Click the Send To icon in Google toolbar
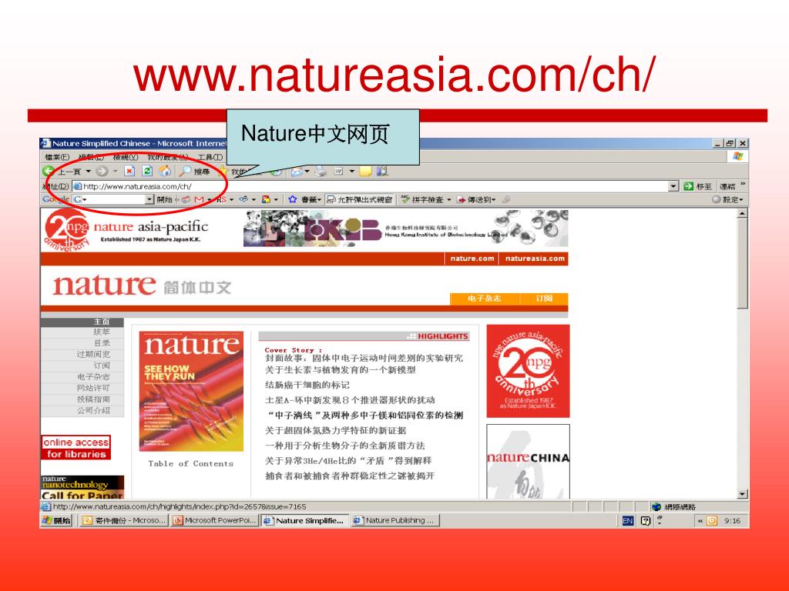Viewport: 789px width, 591px height. (461, 199)
